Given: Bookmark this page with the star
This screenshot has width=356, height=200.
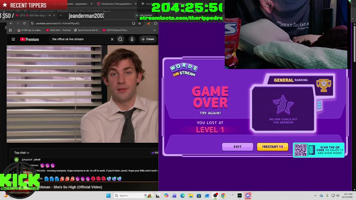Looking at the screenshot, I should (140, 23).
